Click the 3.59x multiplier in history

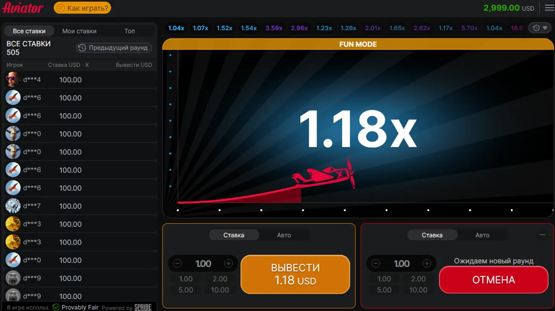tap(274, 28)
